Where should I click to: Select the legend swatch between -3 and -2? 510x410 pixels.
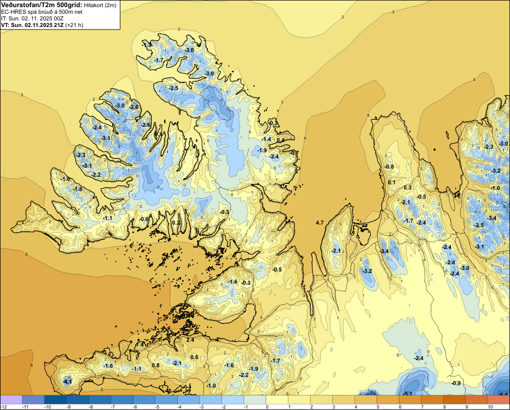(x=211, y=399)
